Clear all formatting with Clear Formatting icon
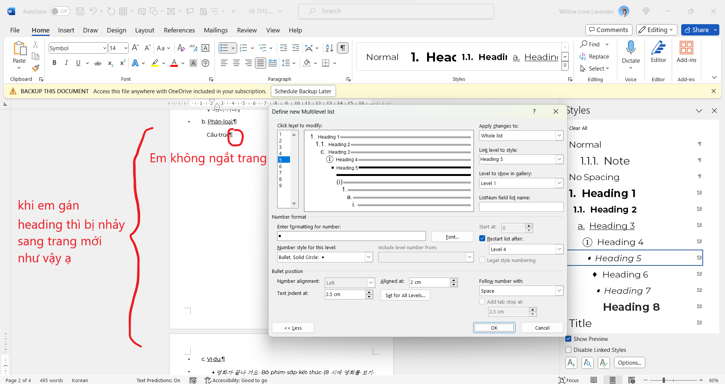The width and height of the screenshot is (725, 384). (x=181, y=48)
